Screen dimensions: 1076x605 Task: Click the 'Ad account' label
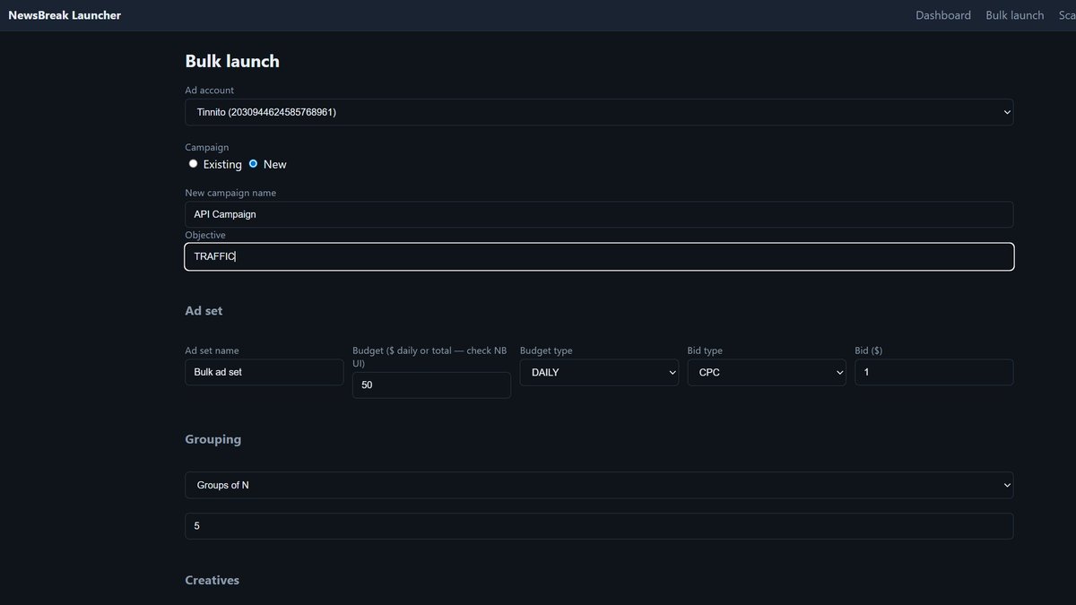[x=210, y=91]
